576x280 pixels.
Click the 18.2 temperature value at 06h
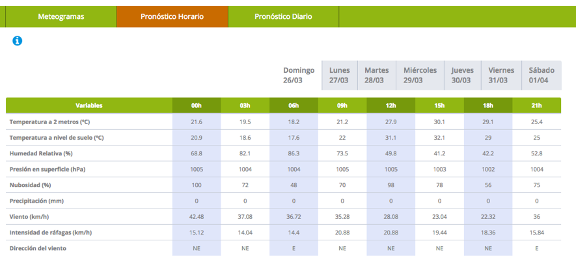tap(294, 121)
